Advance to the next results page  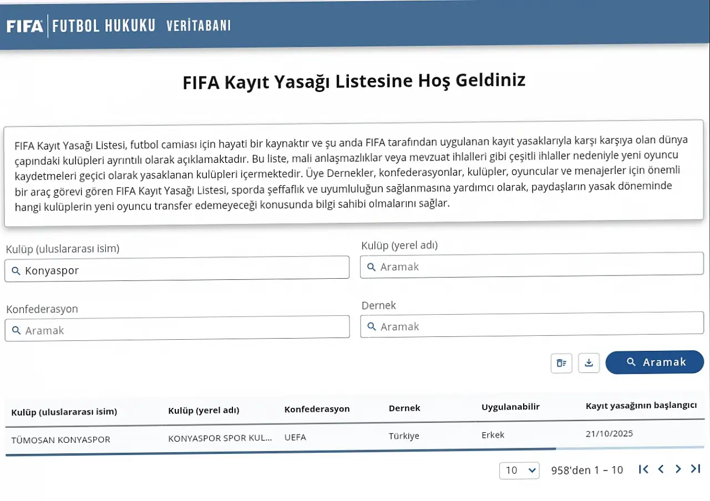pyautogui.click(x=678, y=469)
